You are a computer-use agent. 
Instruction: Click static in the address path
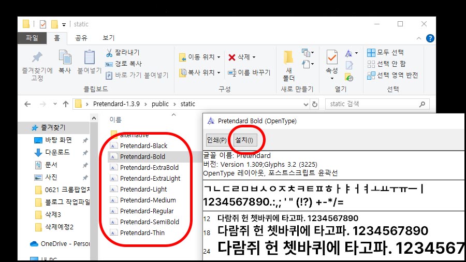tap(188, 104)
